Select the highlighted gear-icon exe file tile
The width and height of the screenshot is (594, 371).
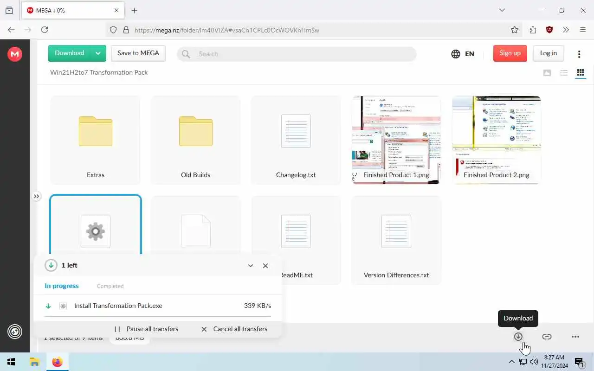[96, 225]
